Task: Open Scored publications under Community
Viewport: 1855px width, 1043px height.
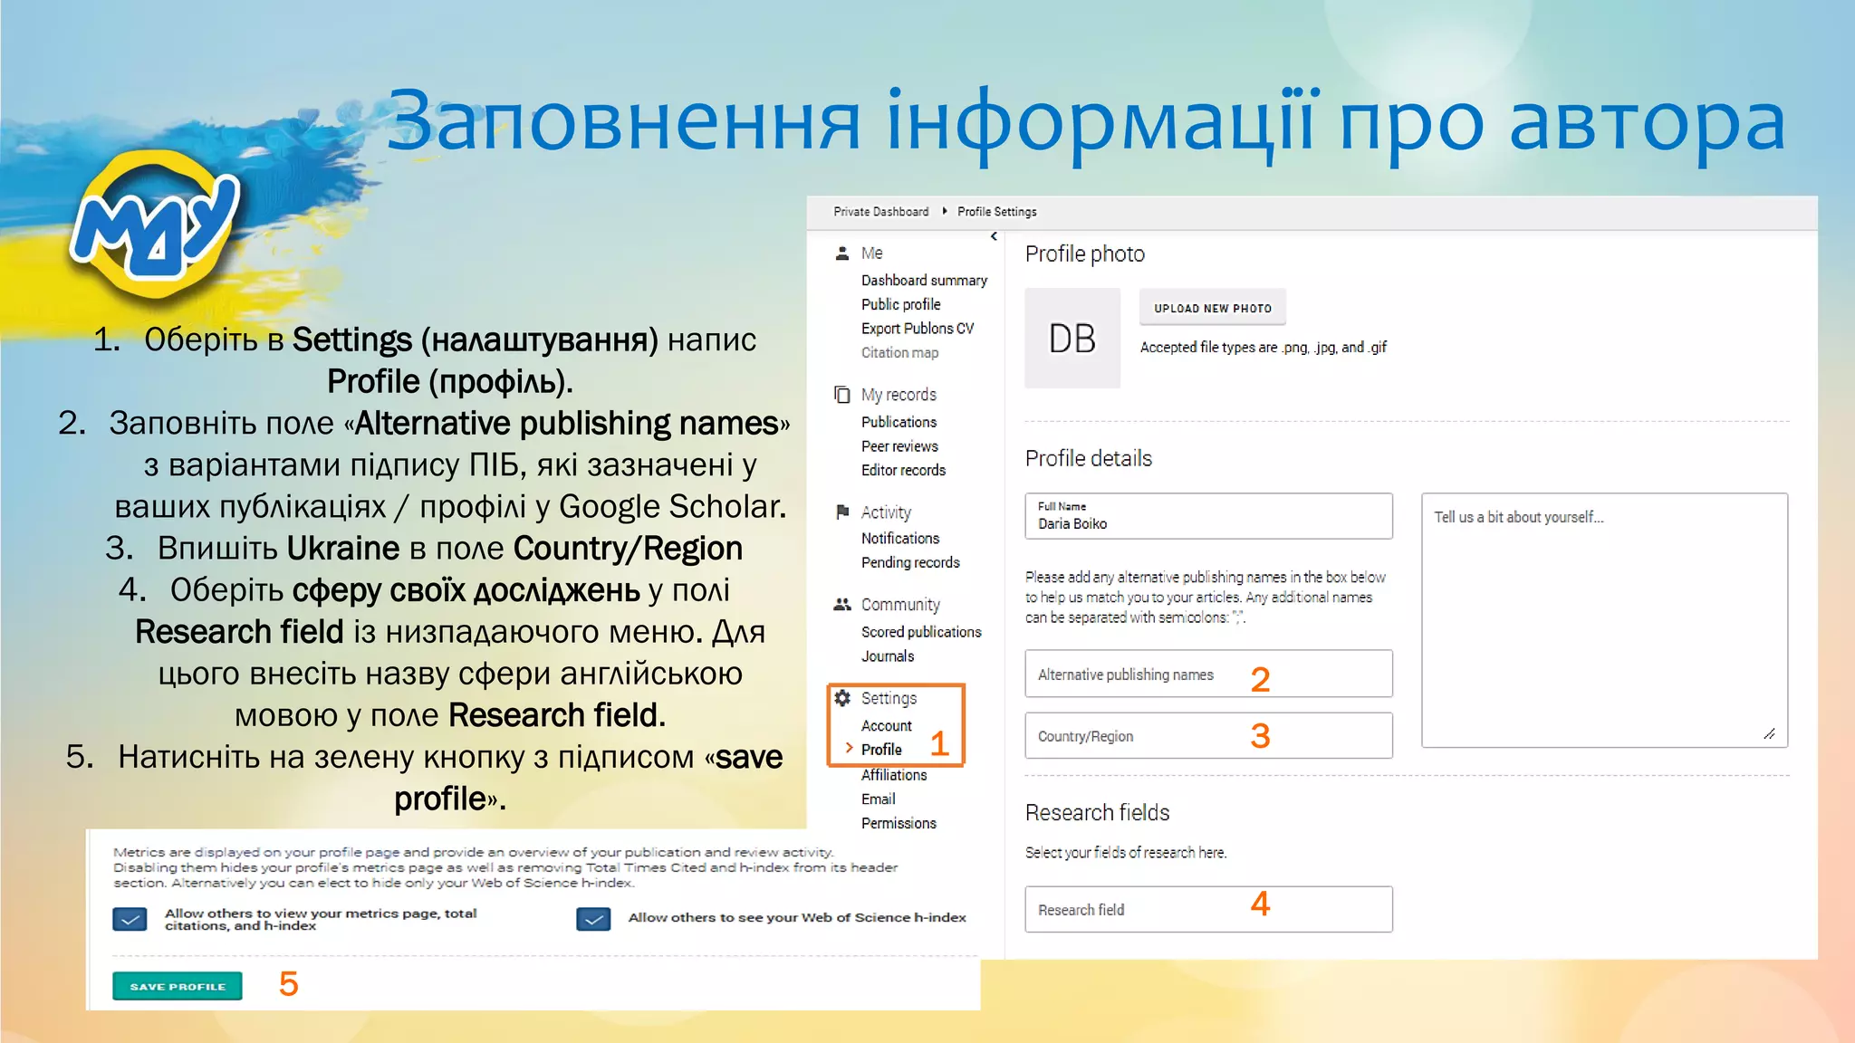Action: point(921,632)
